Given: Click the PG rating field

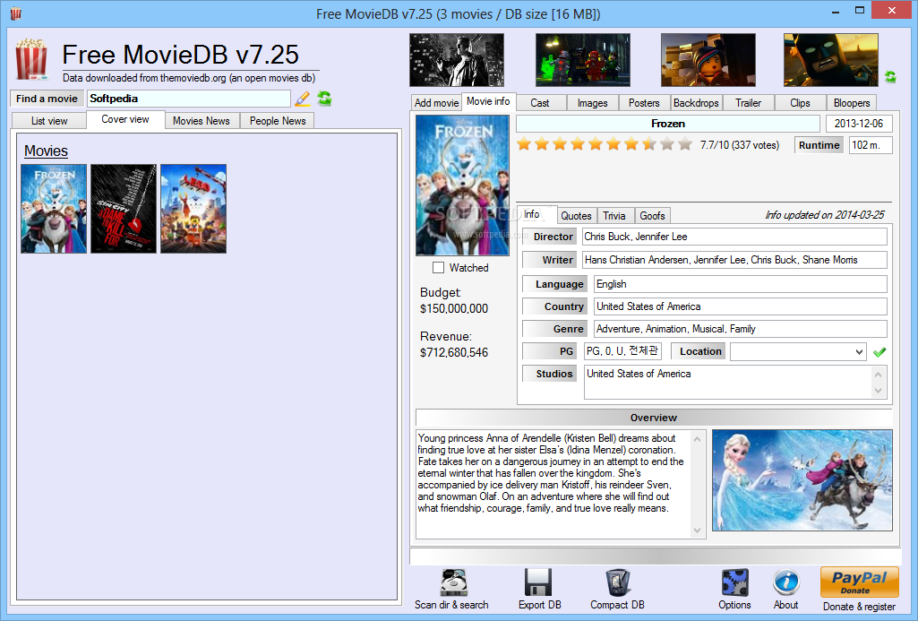Looking at the screenshot, I should 622,351.
